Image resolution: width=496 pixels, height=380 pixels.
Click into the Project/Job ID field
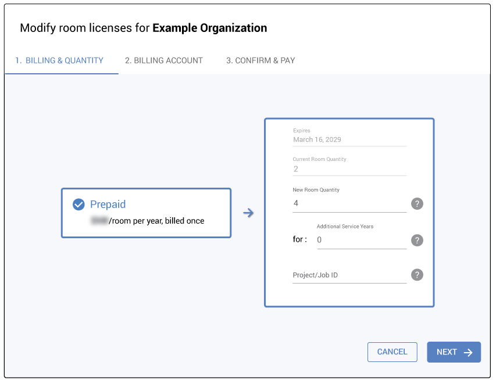pyautogui.click(x=349, y=275)
